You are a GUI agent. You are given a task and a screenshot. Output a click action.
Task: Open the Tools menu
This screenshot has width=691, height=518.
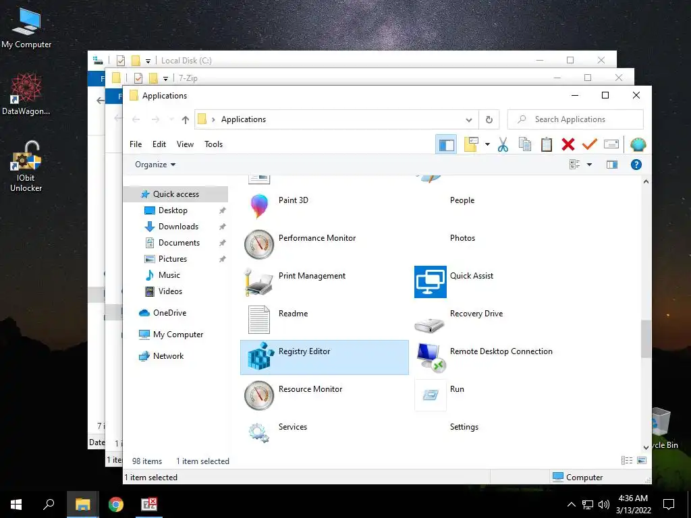coord(213,144)
